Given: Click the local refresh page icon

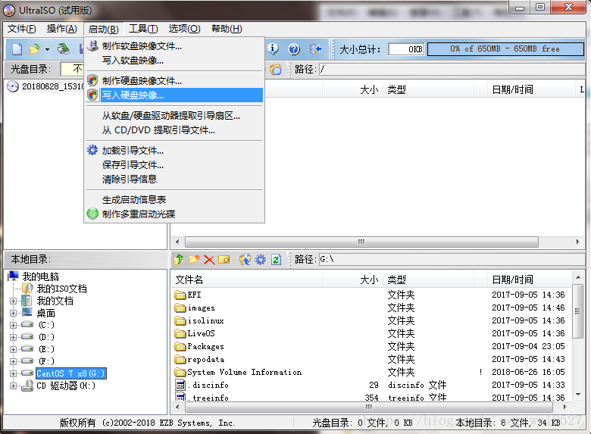Looking at the screenshot, I should tap(277, 260).
